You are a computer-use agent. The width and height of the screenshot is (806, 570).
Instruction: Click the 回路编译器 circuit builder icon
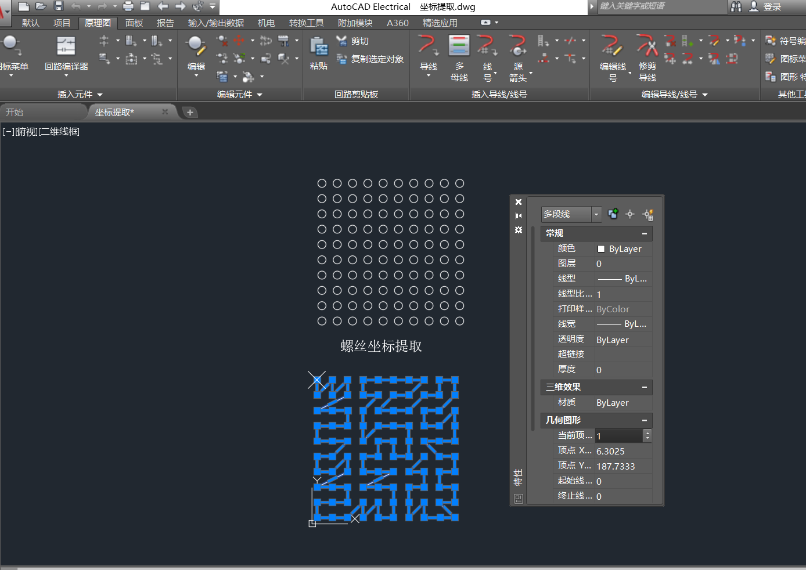pyautogui.click(x=66, y=47)
